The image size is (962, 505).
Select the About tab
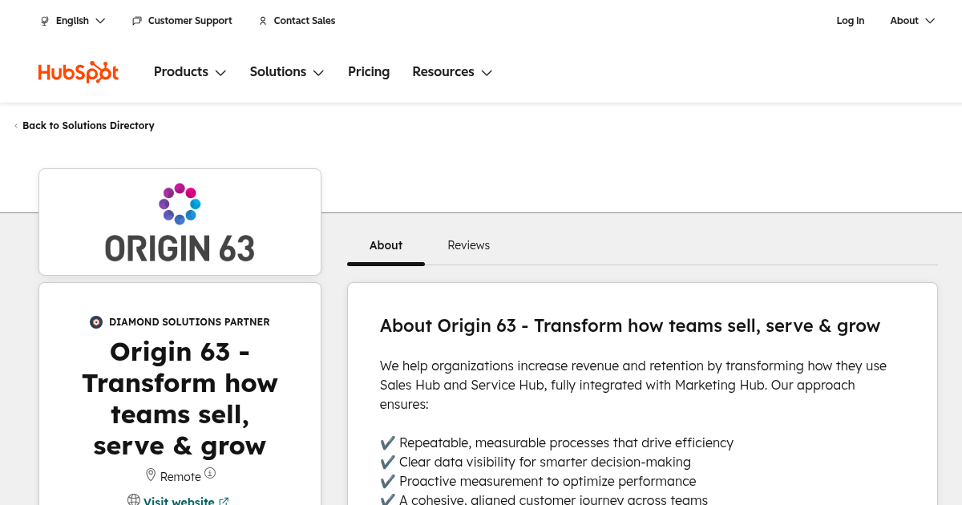(x=386, y=245)
